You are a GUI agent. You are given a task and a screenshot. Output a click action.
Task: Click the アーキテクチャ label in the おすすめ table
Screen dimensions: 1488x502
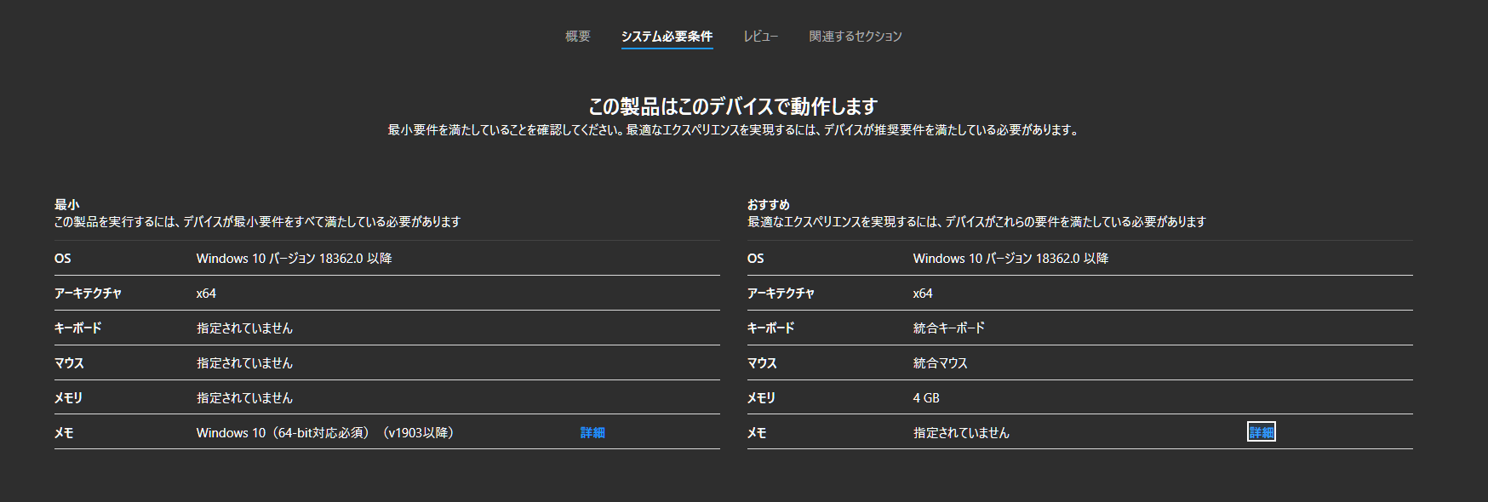(x=781, y=293)
